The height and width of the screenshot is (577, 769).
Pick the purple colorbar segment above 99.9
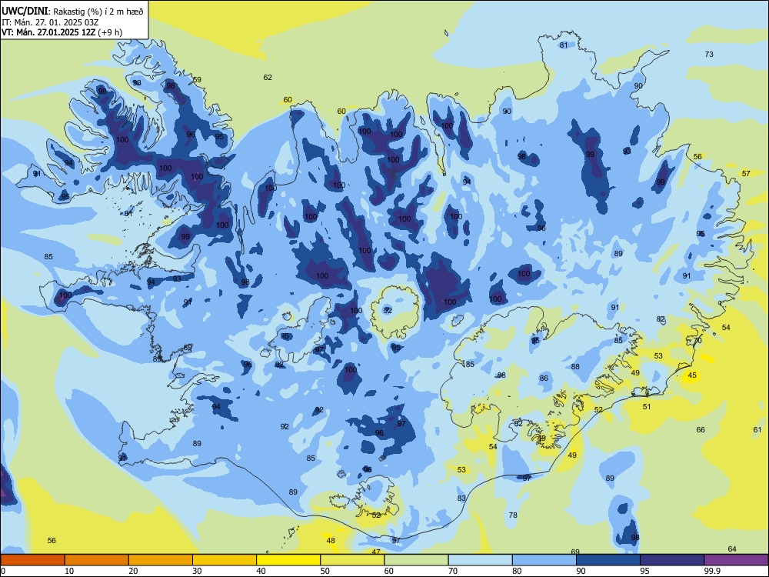736,560
